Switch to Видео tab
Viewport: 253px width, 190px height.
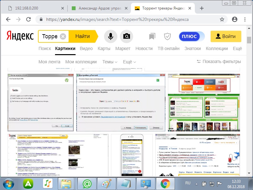[86, 48]
